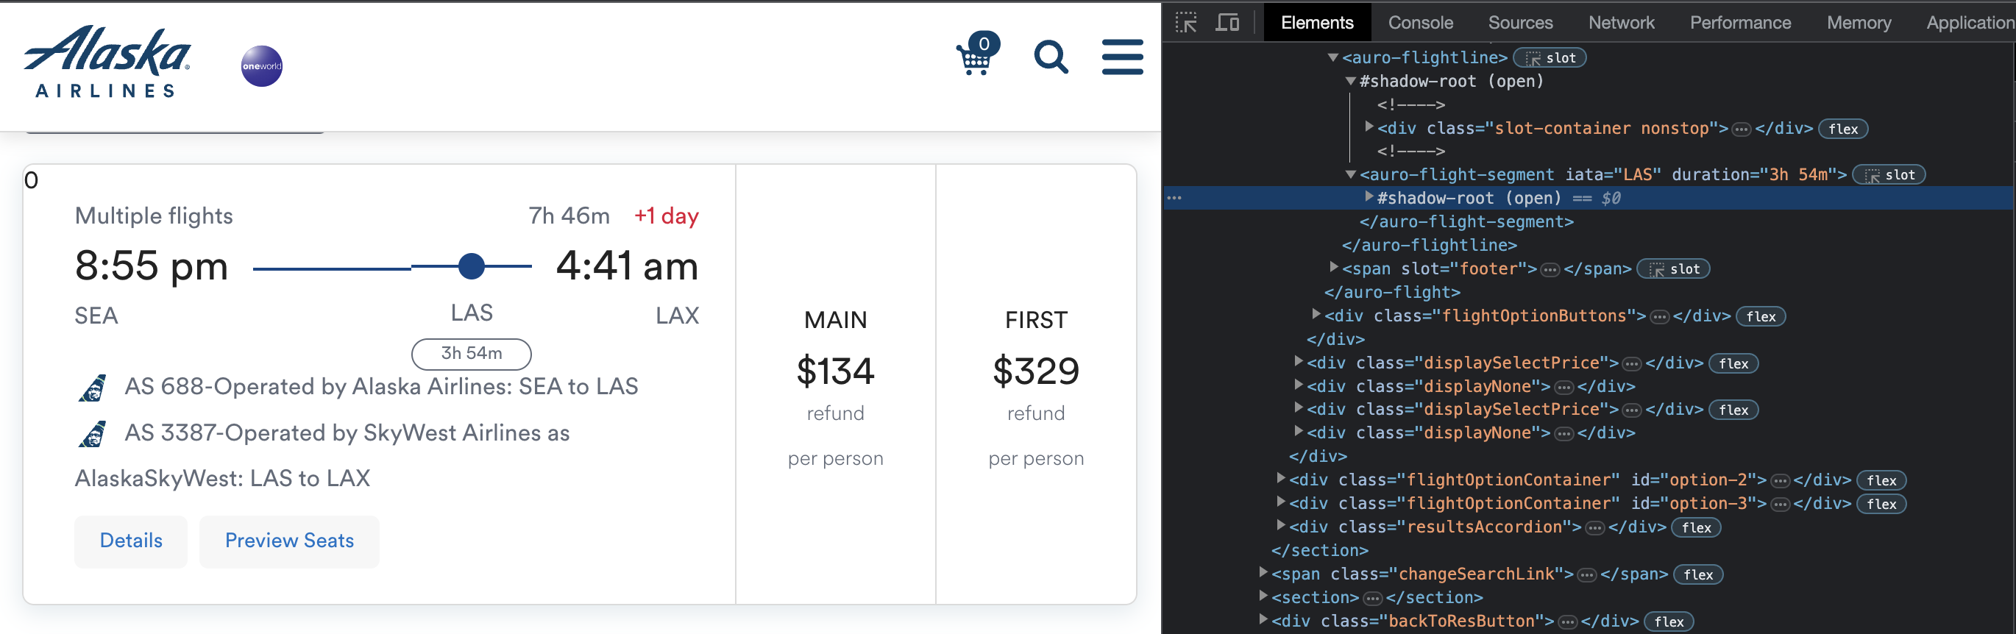
Task: Select the MAIN $134 fare
Action: (836, 385)
